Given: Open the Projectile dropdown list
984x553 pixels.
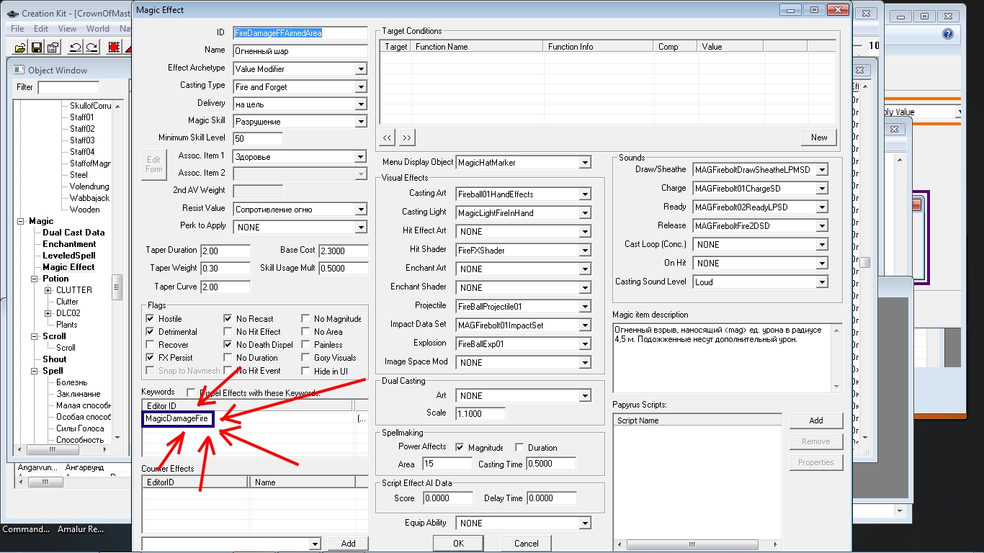Looking at the screenshot, I should click(x=584, y=307).
